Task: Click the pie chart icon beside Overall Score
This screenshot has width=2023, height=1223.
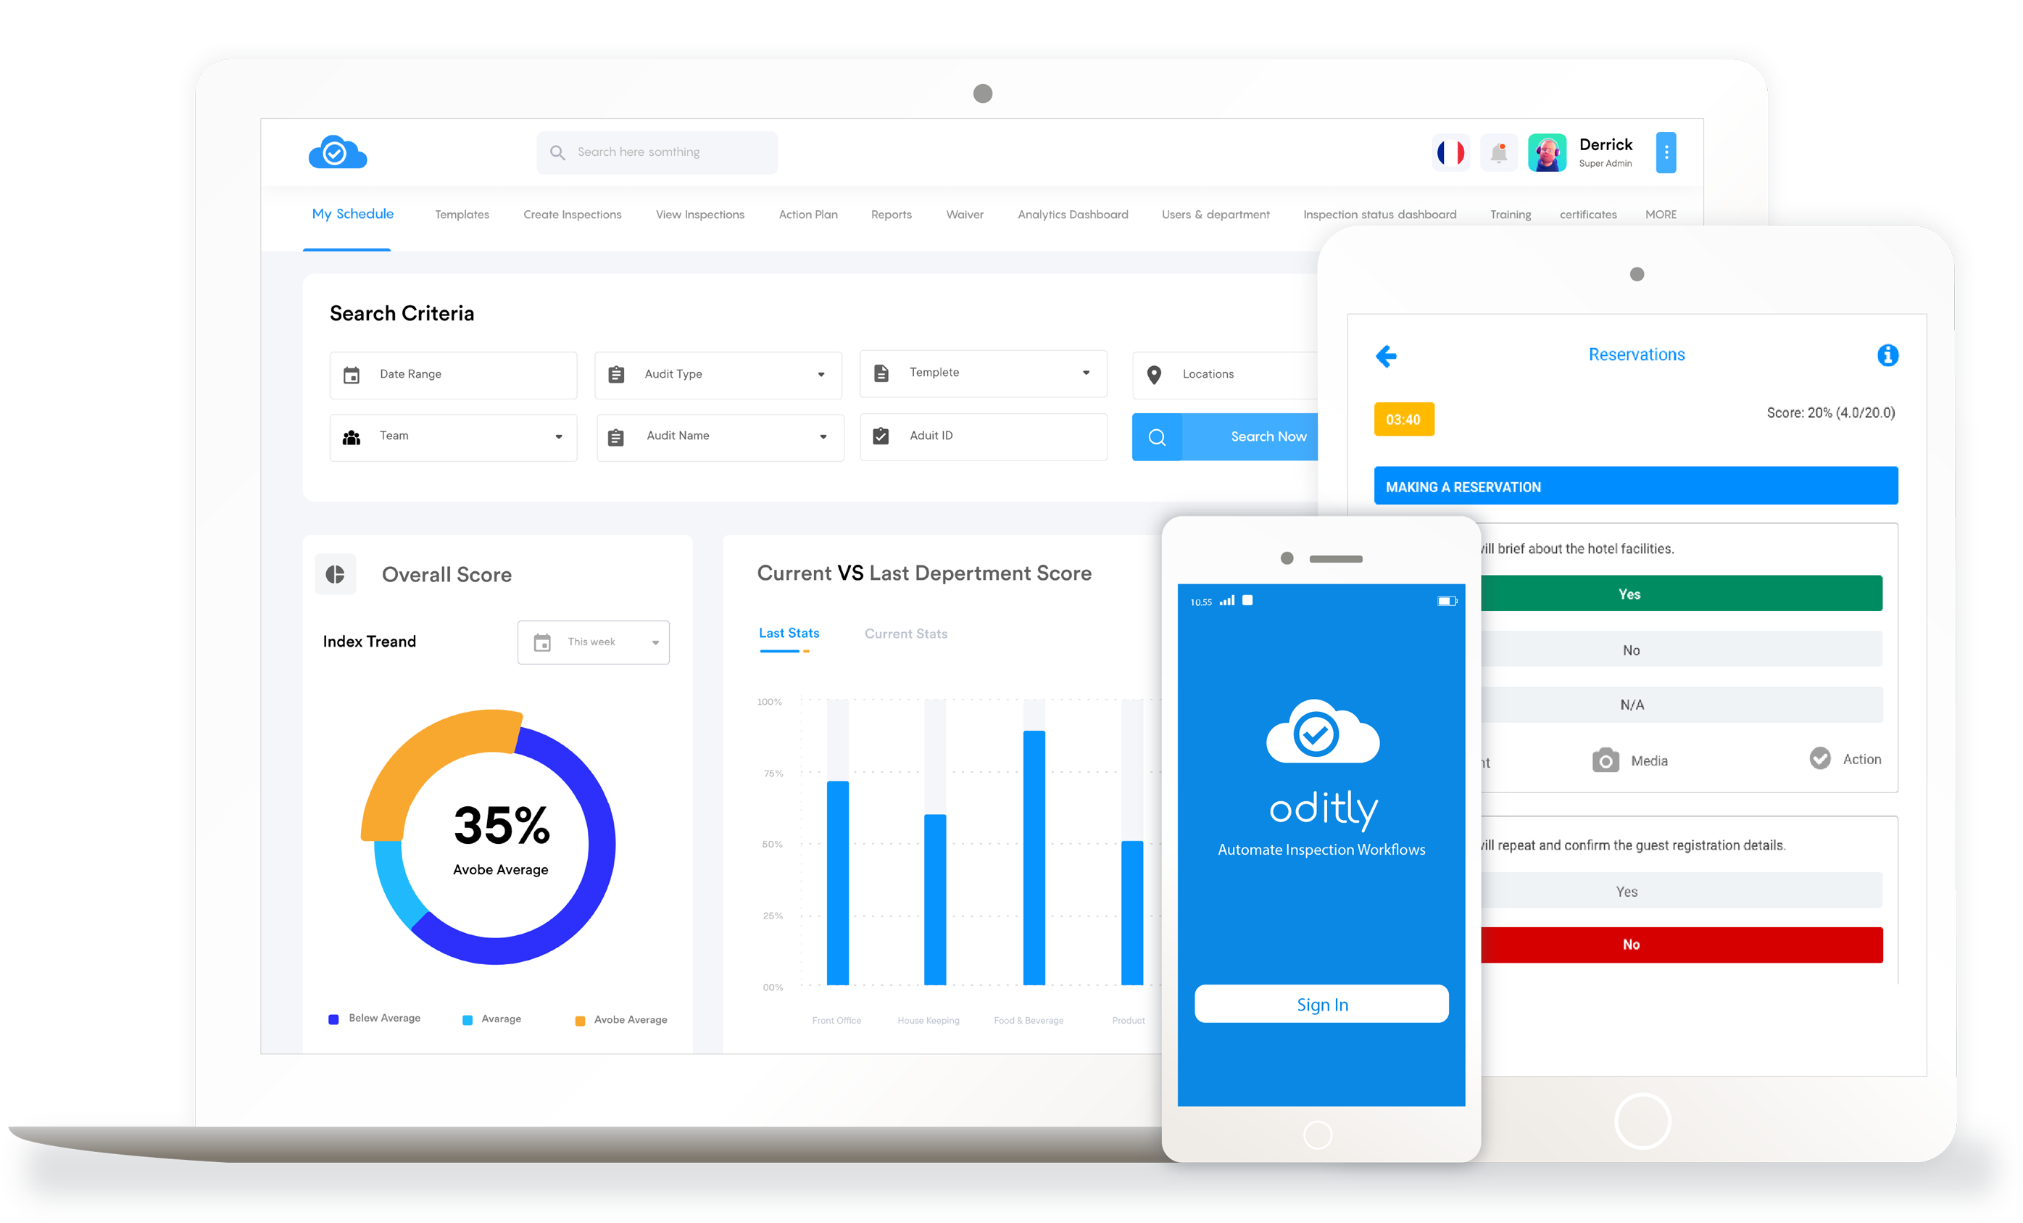Action: [x=335, y=574]
